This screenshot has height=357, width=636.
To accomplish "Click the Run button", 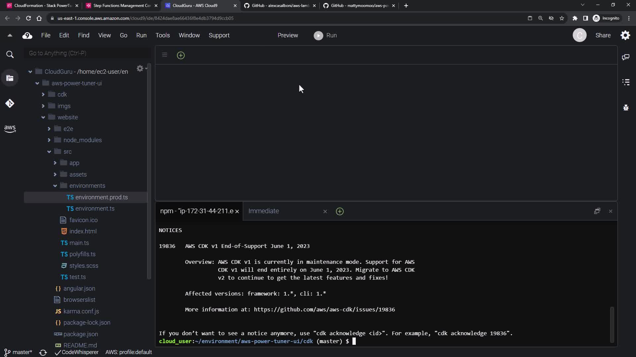I will click(325, 35).
